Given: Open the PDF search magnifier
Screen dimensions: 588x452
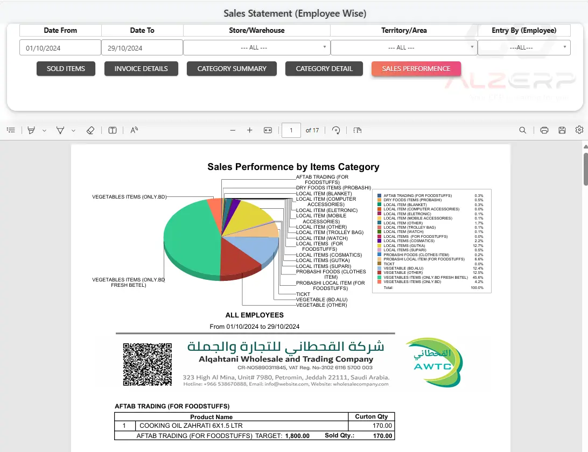Looking at the screenshot, I should point(523,130).
